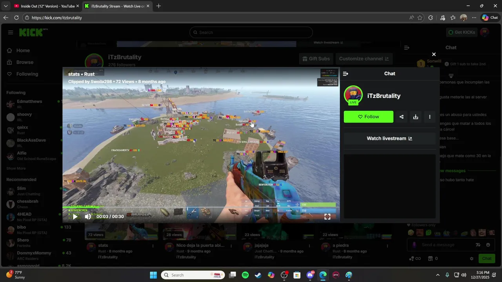The height and width of the screenshot is (282, 502).
Task: Open Edge settings and more menu
Action: click(x=474, y=18)
